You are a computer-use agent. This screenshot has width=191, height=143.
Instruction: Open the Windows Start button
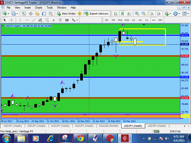pos(6,138)
